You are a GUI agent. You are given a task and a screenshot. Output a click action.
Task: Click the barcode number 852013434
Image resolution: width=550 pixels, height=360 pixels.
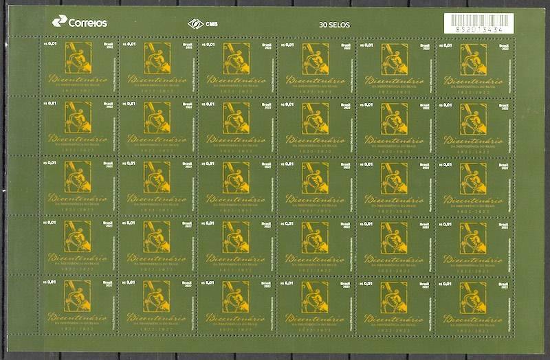tap(478, 30)
